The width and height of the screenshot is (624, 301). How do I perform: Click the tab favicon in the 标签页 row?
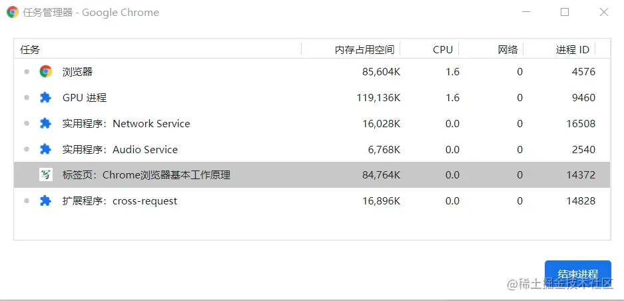point(46,174)
